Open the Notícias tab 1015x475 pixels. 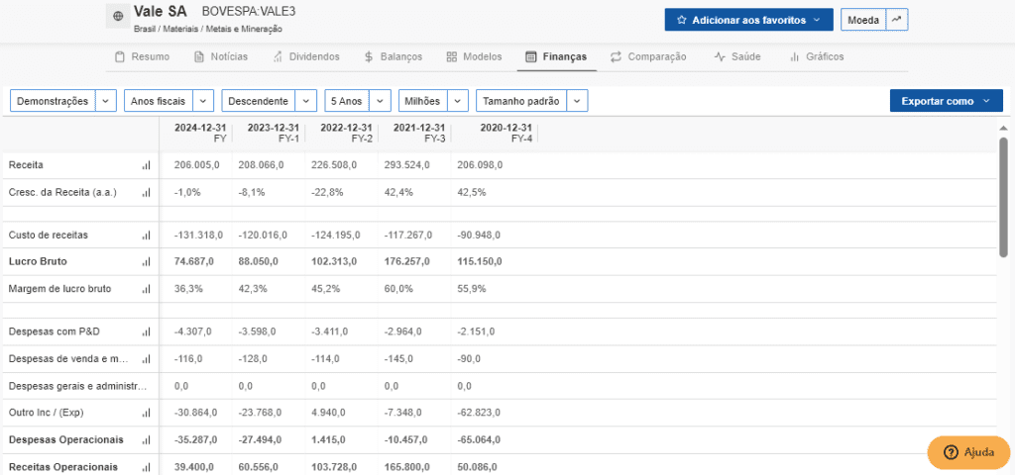pos(221,56)
